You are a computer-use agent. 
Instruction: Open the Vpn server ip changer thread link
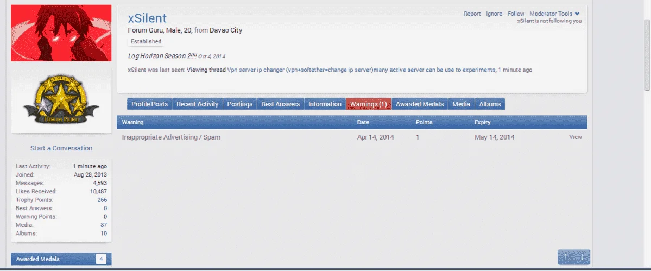361,70
